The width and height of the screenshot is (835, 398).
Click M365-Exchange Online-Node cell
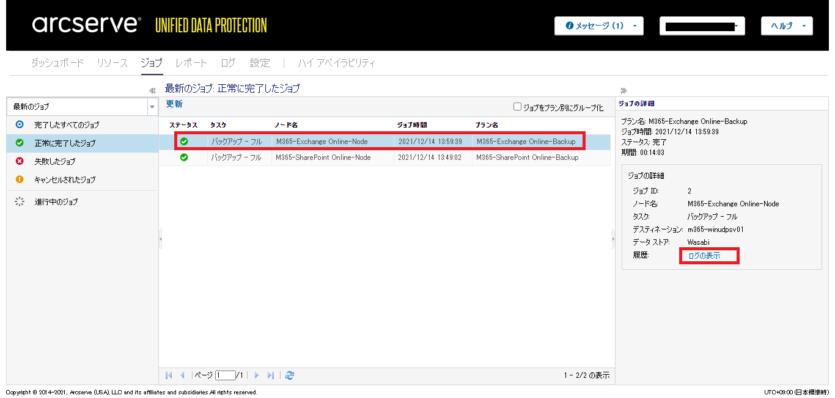click(322, 142)
